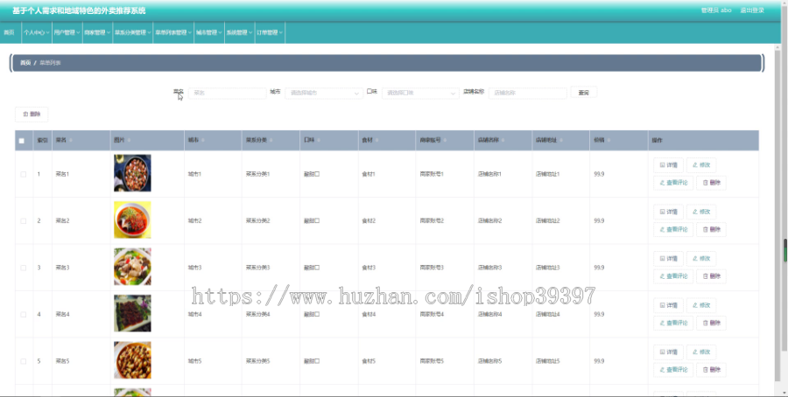Screen dimensions: 788x397
Task: Open the dish image thumbnail for 菜名5
Action: [x=133, y=360]
